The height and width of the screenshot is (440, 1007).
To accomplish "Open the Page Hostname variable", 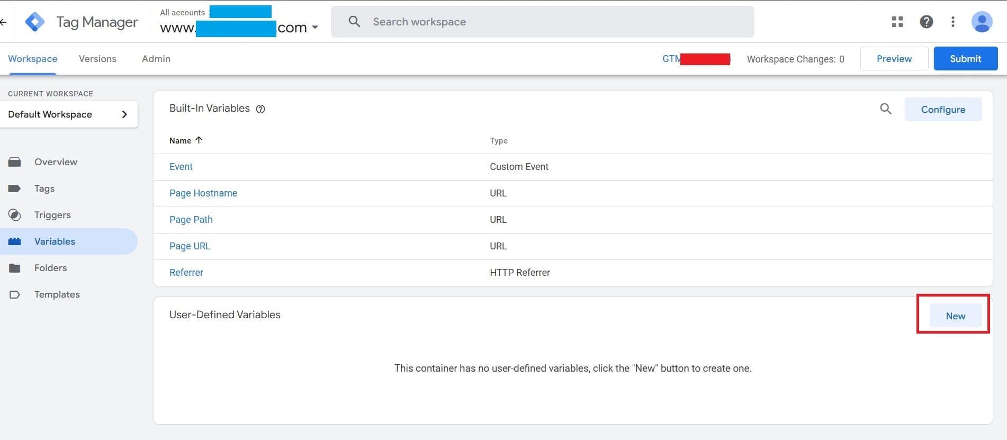I will pyautogui.click(x=203, y=193).
